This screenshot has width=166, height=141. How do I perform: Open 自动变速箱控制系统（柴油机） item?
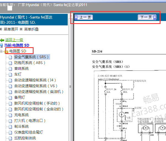39,92
